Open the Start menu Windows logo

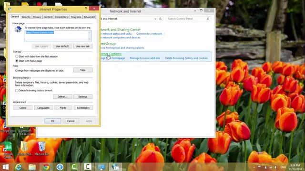[6, 167]
